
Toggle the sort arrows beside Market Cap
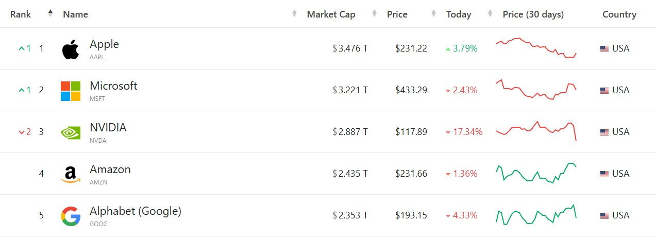[294, 14]
